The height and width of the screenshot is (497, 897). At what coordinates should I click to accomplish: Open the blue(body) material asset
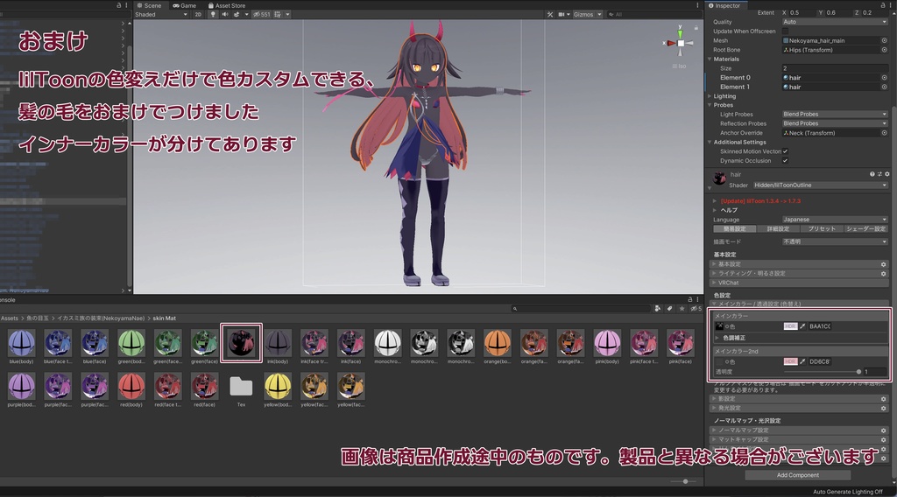tap(21, 343)
